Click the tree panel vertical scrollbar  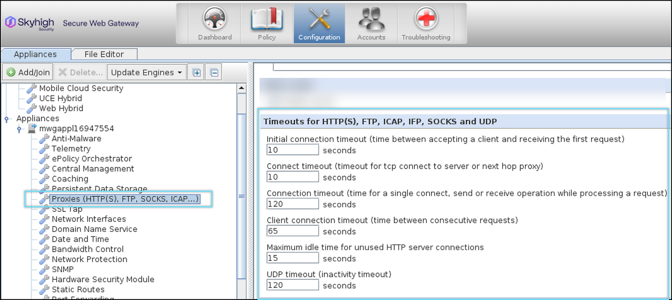tap(242, 197)
